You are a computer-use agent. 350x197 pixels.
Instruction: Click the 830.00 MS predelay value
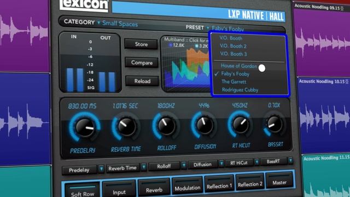(x=83, y=106)
